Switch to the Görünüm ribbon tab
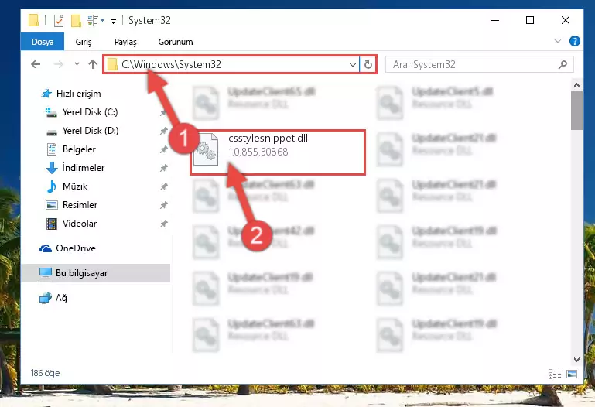Viewport: 595px width, 407px height. tap(176, 42)
